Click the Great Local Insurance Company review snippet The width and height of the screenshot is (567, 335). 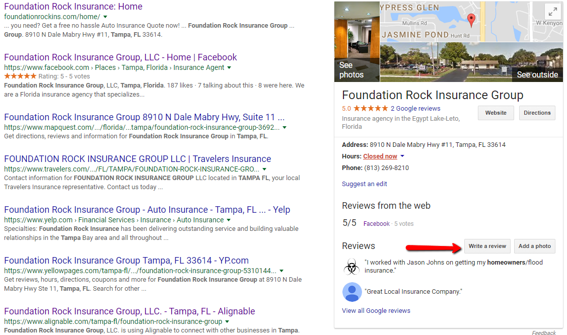(x=413, y=292)
